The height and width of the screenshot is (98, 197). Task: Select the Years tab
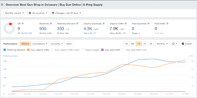click(x=69, y=44)
